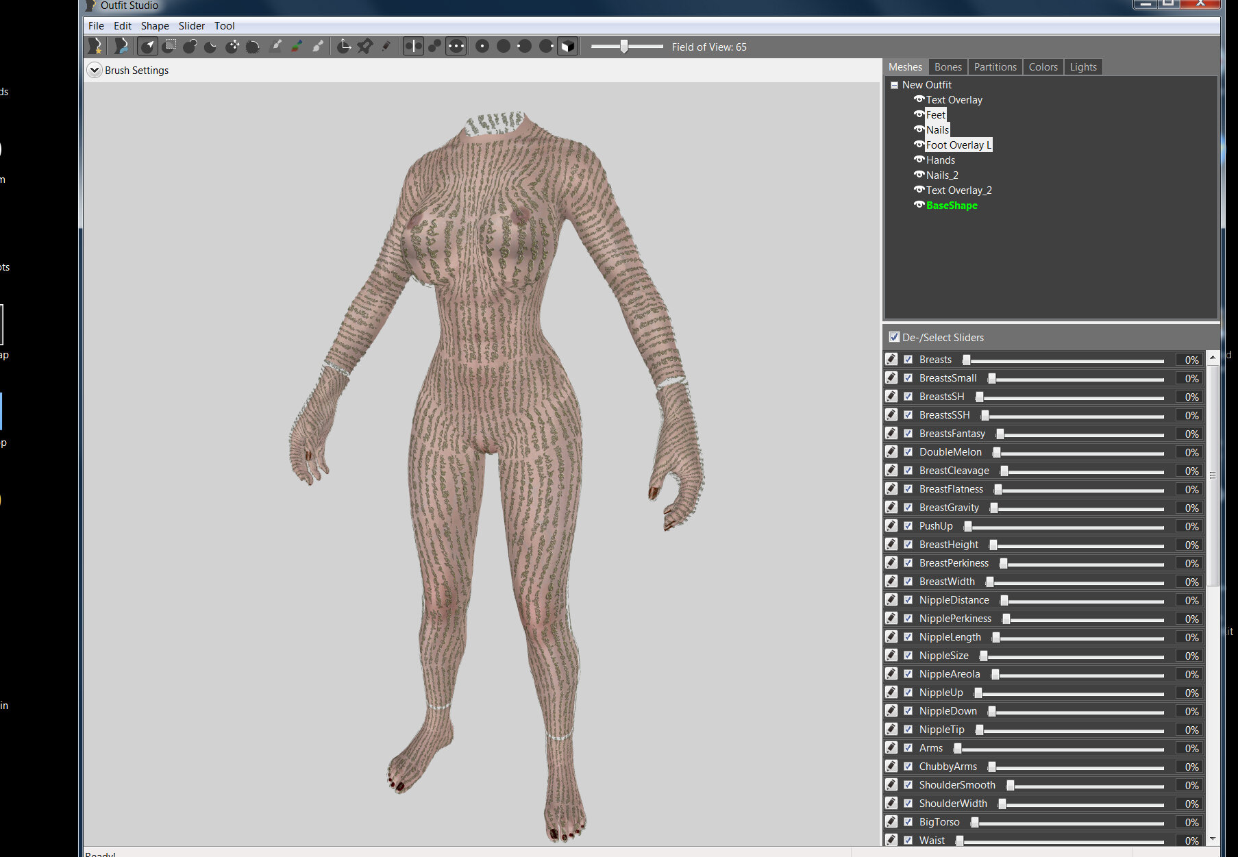Uncheck the De-/Select Sliders checkbox
The height and width of the screenshot is (857, 1238).
click(894, 337)
